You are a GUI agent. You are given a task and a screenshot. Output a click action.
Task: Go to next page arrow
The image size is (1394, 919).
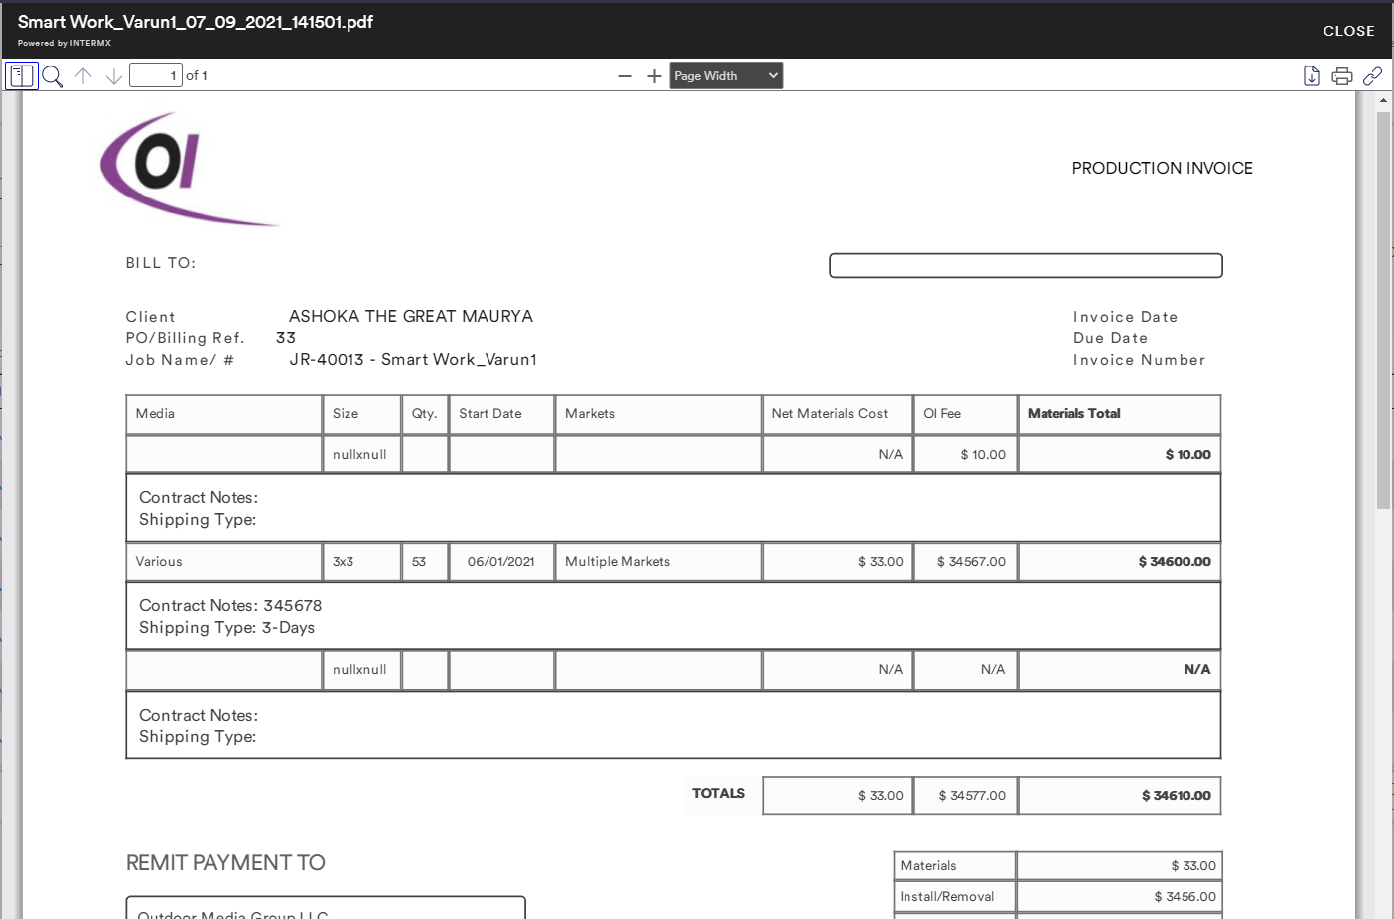(x=114, y=76)
